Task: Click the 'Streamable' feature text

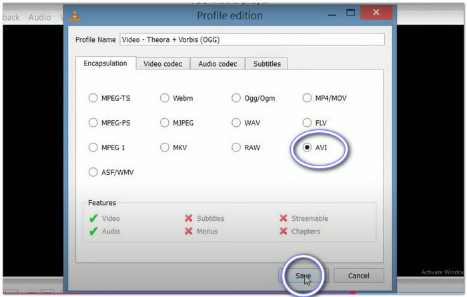Action: (310, 218)
